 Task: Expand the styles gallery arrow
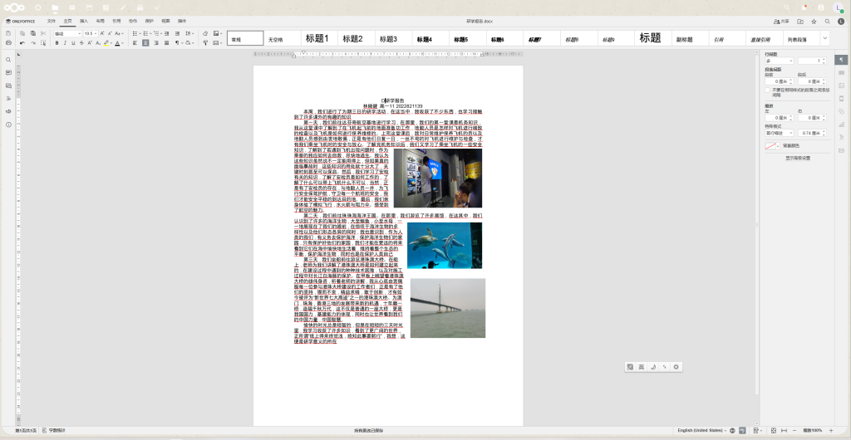click(824, 38)
